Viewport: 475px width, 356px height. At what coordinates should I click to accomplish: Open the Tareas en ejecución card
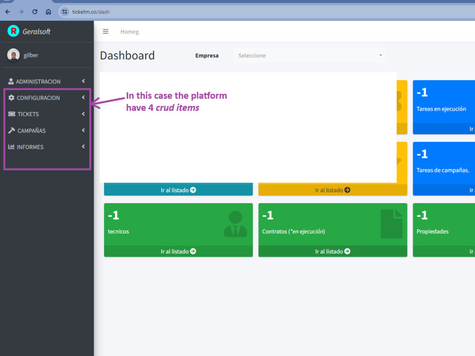click(x=444, y=107)
